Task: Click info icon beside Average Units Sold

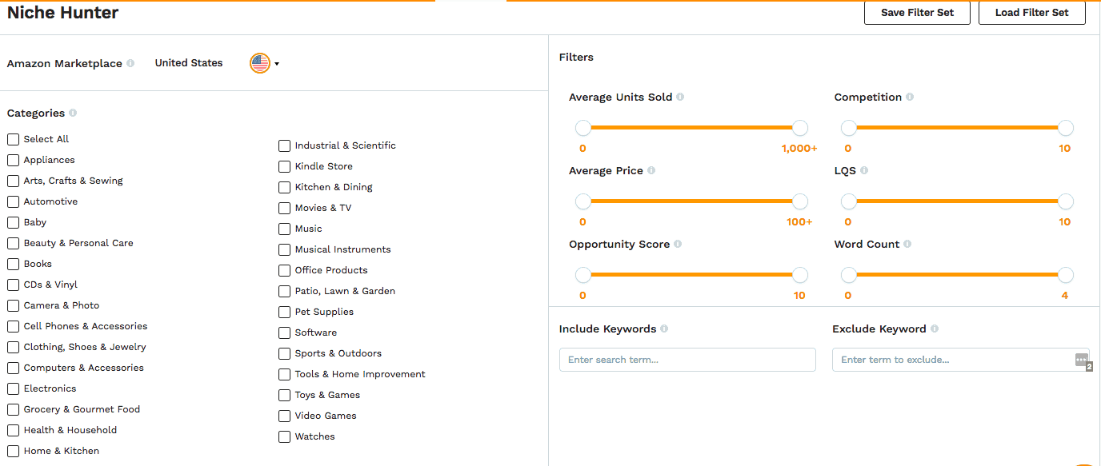Action: (x=680, y=98)
